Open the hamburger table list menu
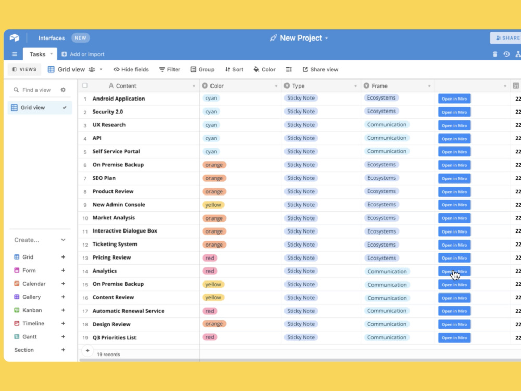Viewport: 521px width, 391px height. 14,54
